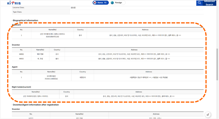
Task: Click the Biographical information heading
Action: point(25,20)
